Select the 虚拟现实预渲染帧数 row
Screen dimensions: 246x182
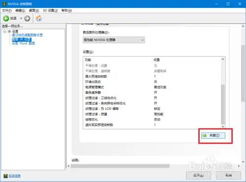coord(152,125)
